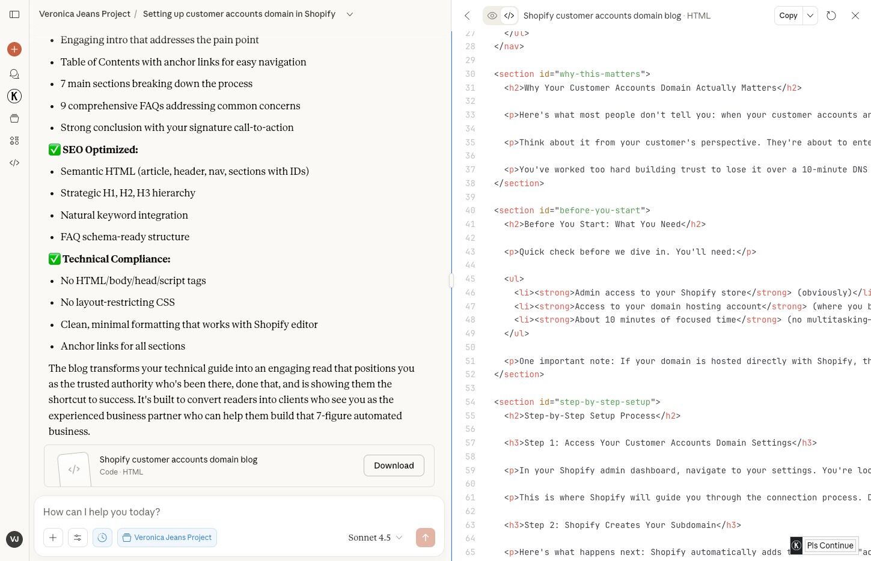Click the code line Why Your Customer Accounts Domain Actually Matters
This screenshot has width=871, height=561.
653,88
